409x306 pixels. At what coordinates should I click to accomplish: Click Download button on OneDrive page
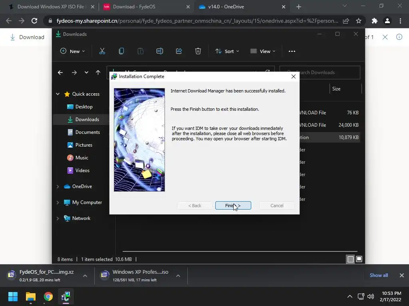27,37
